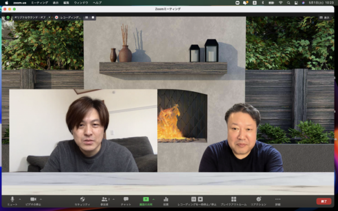Click the red end meeting button
338x211 pixels.
[x=324, y=201]
